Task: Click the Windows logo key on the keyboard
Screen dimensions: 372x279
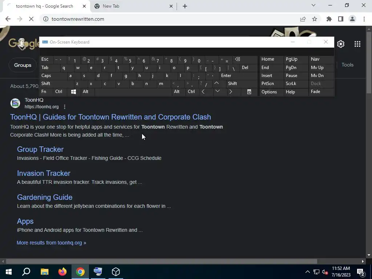Action: pyautogui.click(x=73, y=92)
